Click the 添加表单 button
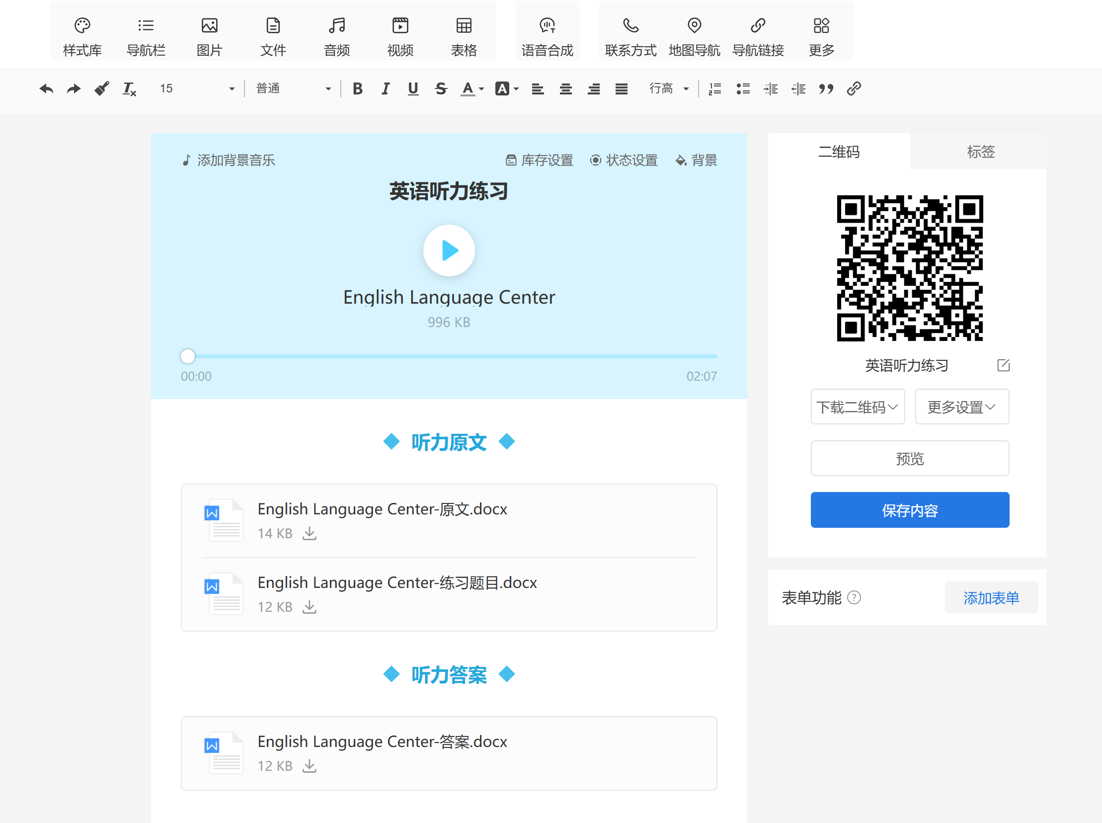 pyautogui.click(x=990, y=597)
